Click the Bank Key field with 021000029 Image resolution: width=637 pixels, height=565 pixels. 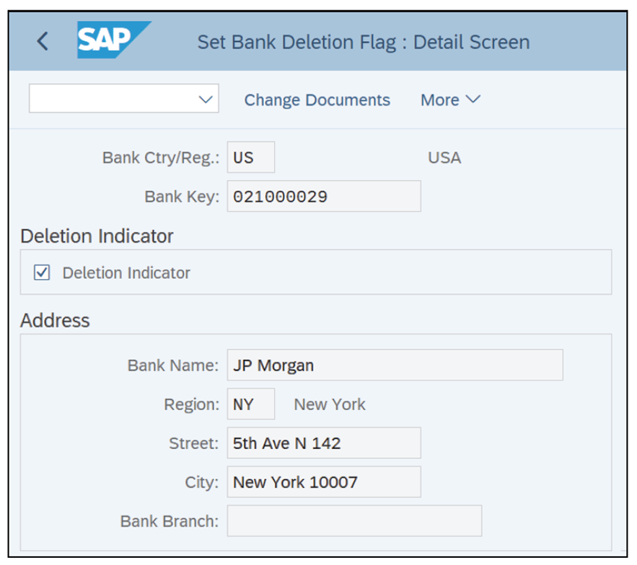pyautogui.click(x=324, y=196)
